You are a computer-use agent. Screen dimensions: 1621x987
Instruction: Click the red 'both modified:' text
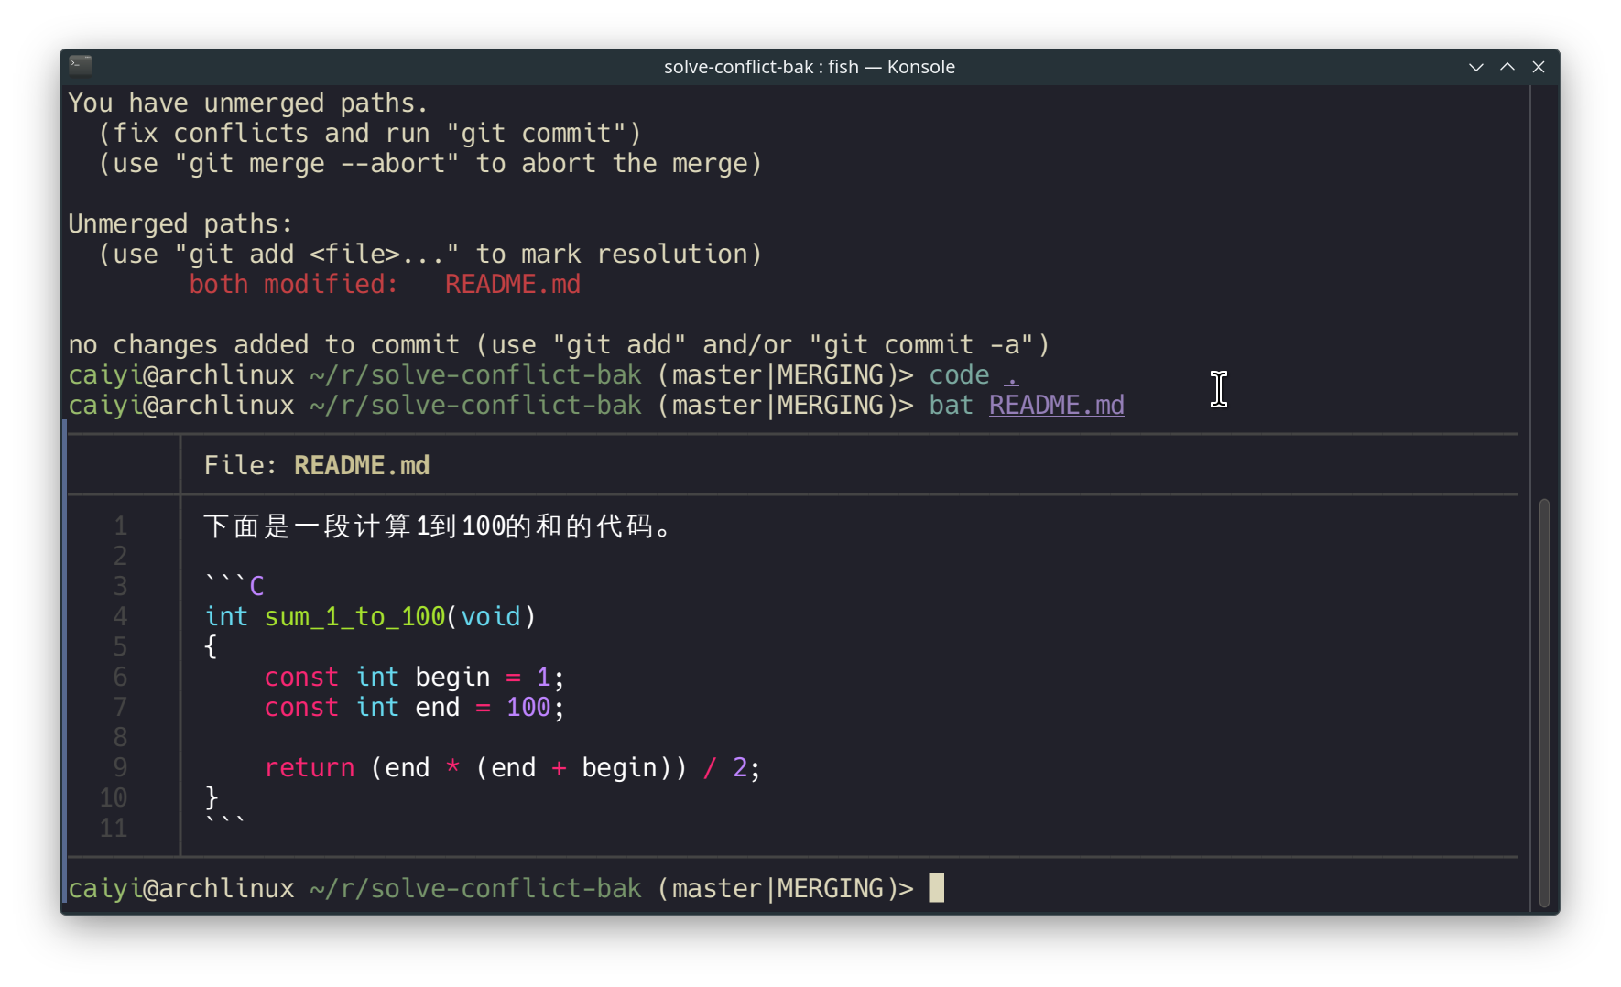click(293, 285)
